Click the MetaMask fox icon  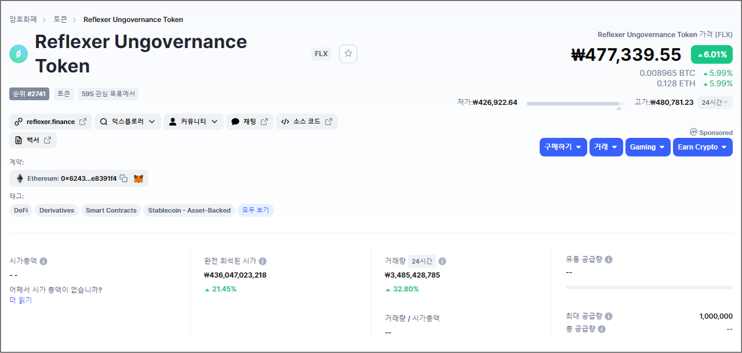139,179
